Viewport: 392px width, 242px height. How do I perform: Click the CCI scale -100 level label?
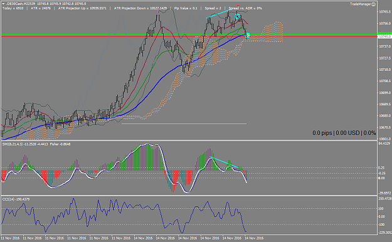[x=382, y=224]
